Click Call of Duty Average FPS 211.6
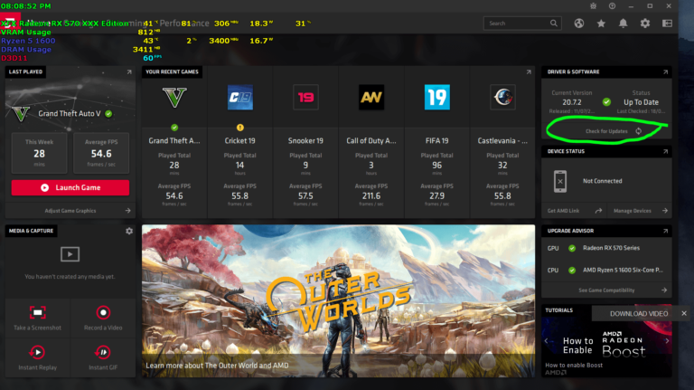The image size is (694, 390). pos(371,195)
